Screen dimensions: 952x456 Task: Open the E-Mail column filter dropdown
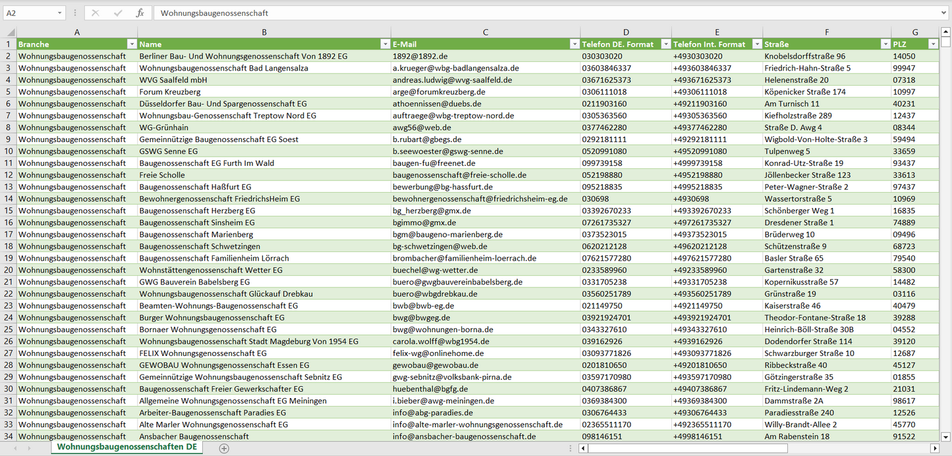click(x=573, y=44)
